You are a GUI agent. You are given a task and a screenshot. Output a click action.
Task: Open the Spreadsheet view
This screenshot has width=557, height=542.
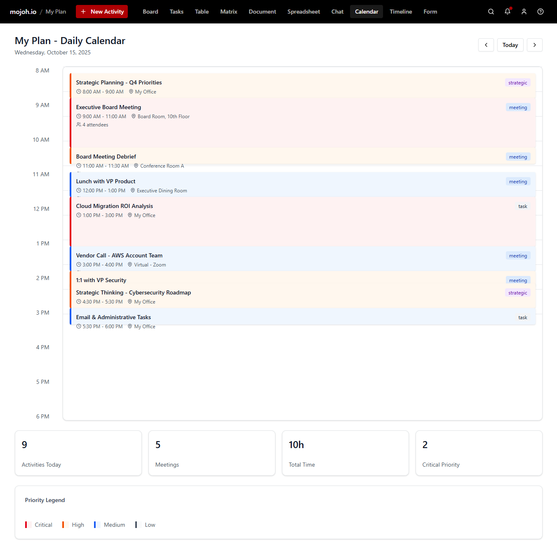tap(303, 12)
